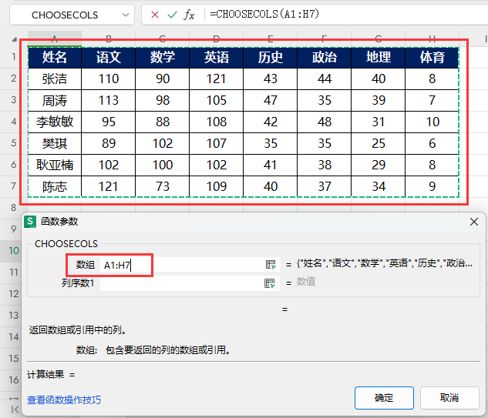This screenshot has height=418, width=488.
Task: Select 张洁's 政治 score 44
Action: coord(325,79)
